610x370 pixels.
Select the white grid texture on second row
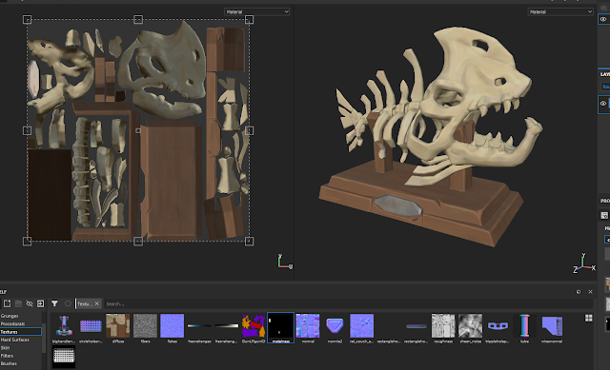[x=64, y=356]
